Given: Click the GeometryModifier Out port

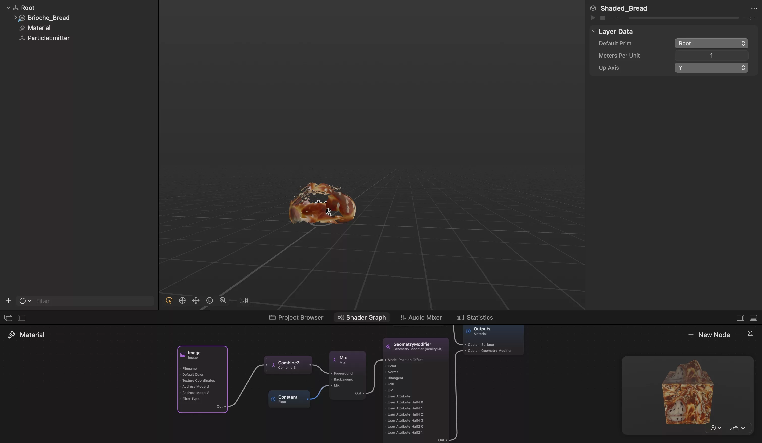Looking at the screenshot, I should click(x=446, y=440).
